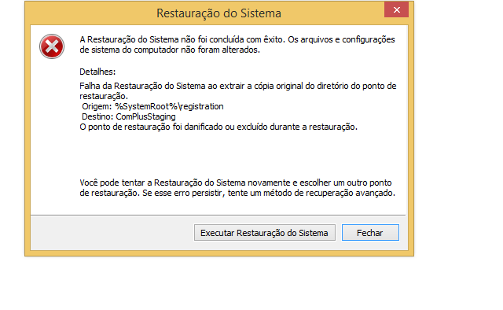The image size is (503, 310).
Task: Click the gray footer area left of buttons
Action: tap(112, 233)
